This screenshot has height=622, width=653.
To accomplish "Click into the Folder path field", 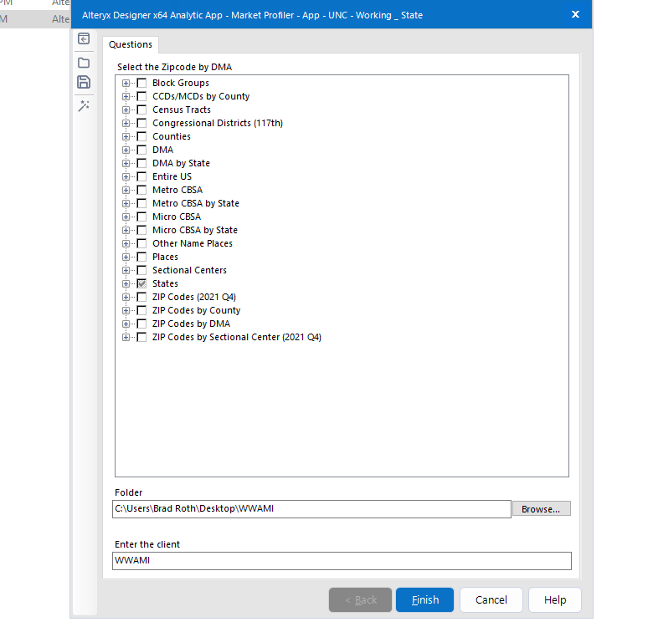I will pos(311,509).
